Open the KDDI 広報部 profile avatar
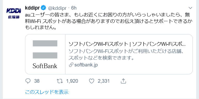Image resolution: width=199 pixels, height=99 pixels. 14,13
